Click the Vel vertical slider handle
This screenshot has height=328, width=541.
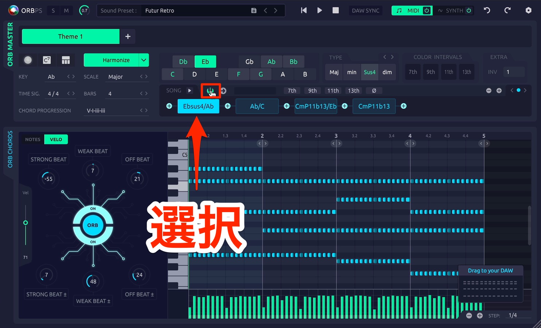26,223
